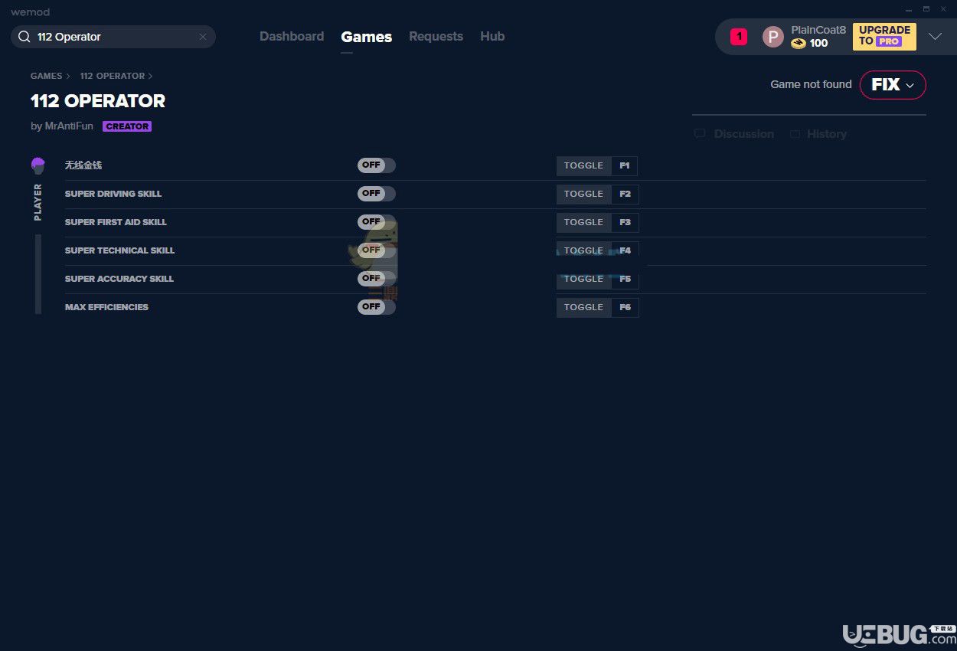This screenshot has height=651, width=957.
Task: Click the 'Game not found' status text
Action: [x=811, y=85]
